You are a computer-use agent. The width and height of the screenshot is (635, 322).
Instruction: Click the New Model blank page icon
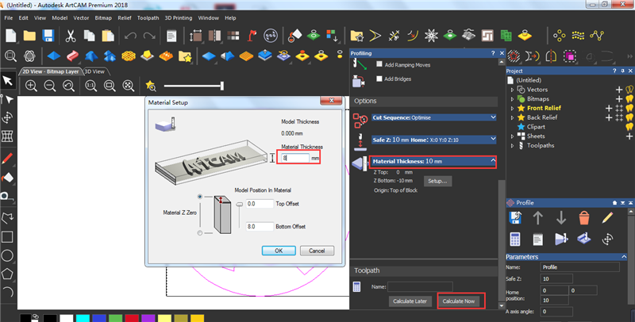point(10,36)
